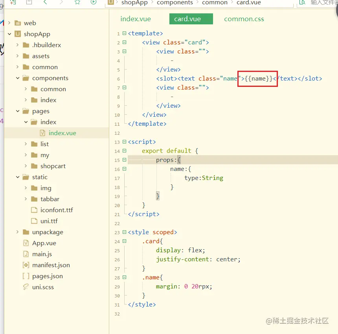
Task: Collapse the components folder chevron
Action: pyautogui.click(x=18, y=78)
